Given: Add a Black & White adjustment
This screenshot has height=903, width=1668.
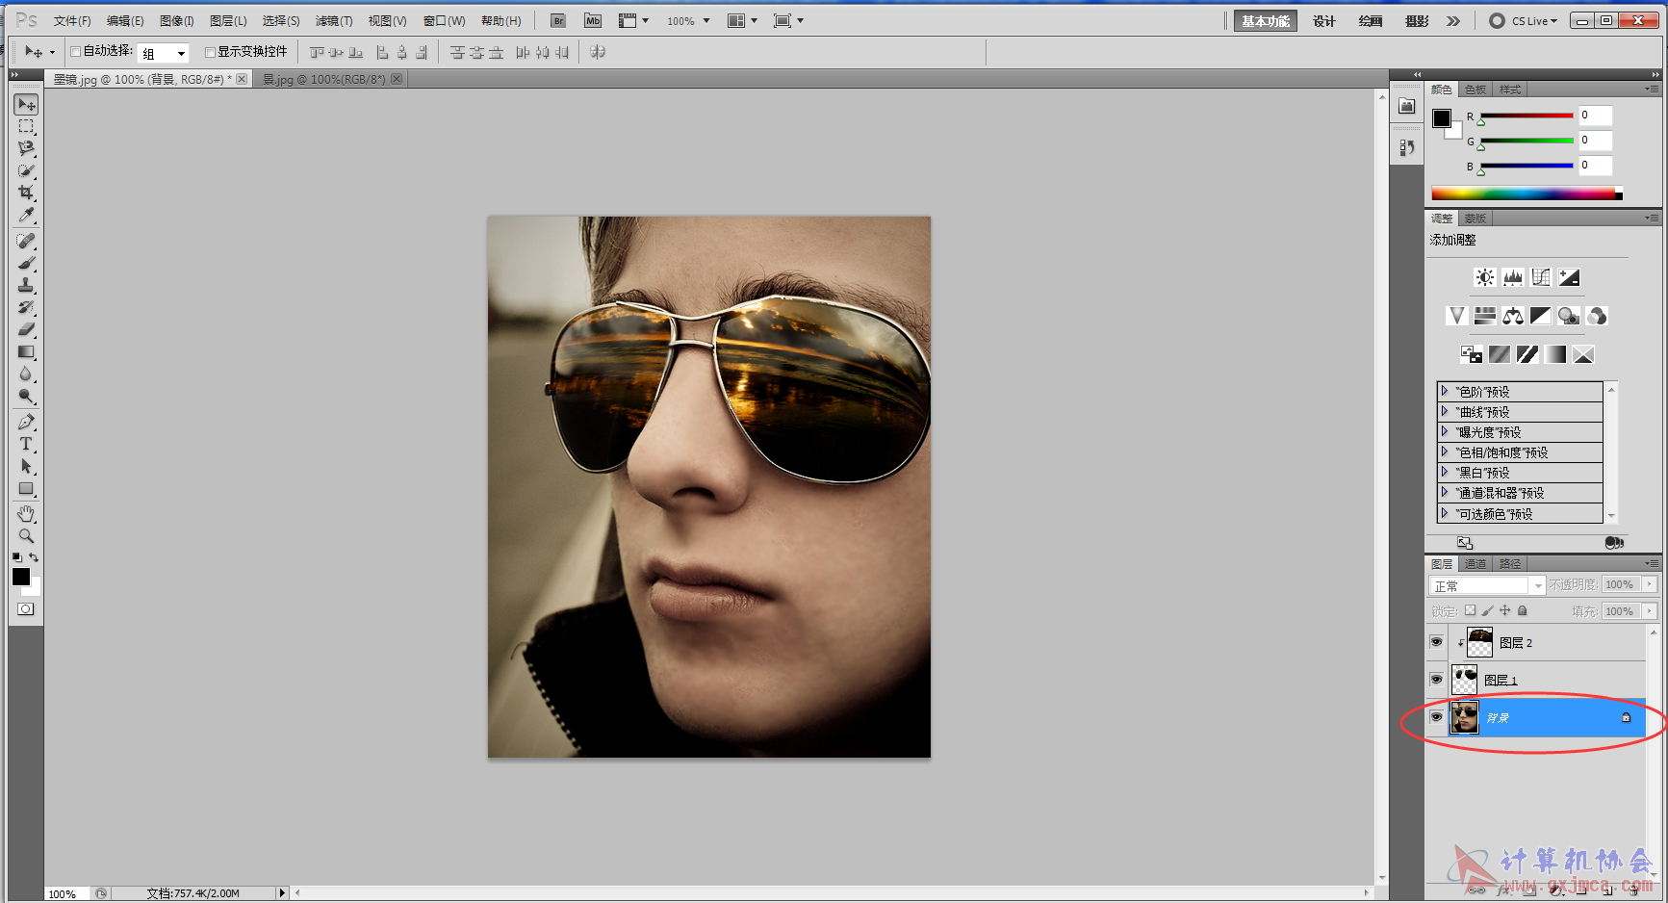Looking at the screenshot, I should (1541, 316).
